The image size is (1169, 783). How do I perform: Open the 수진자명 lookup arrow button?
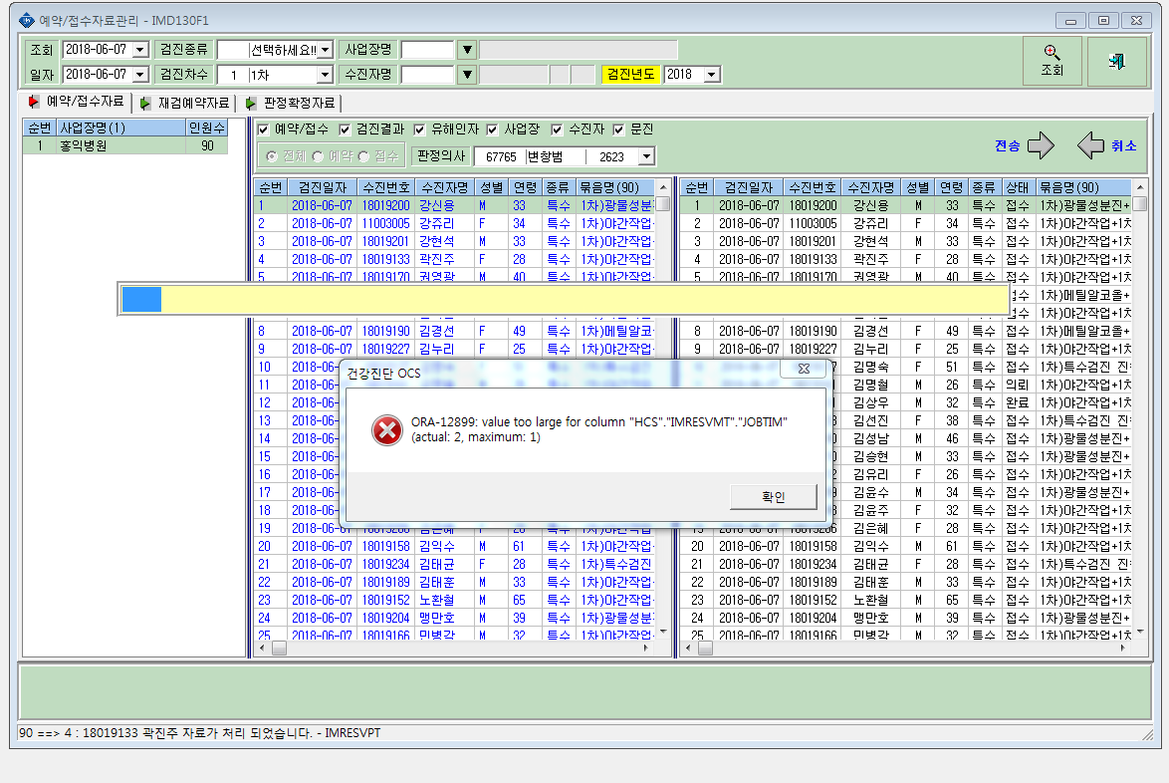[x=467, y=75]
